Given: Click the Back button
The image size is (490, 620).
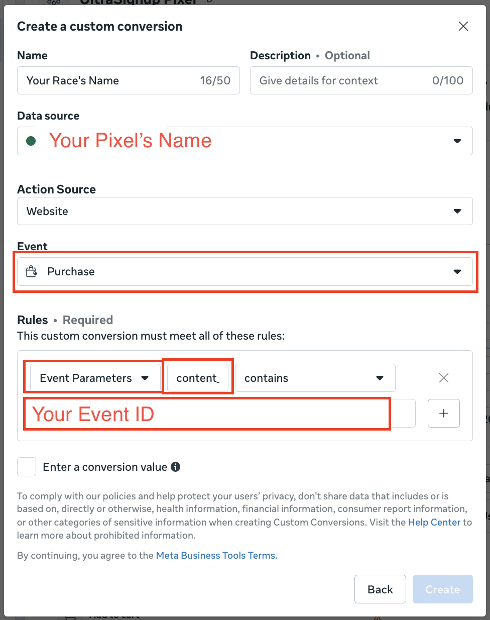Looking at the screenshot, I should [x=380, y=589].
